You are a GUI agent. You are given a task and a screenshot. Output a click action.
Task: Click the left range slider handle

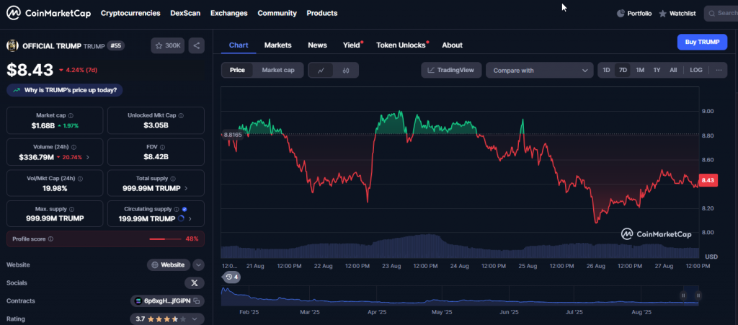click(683, 295)
